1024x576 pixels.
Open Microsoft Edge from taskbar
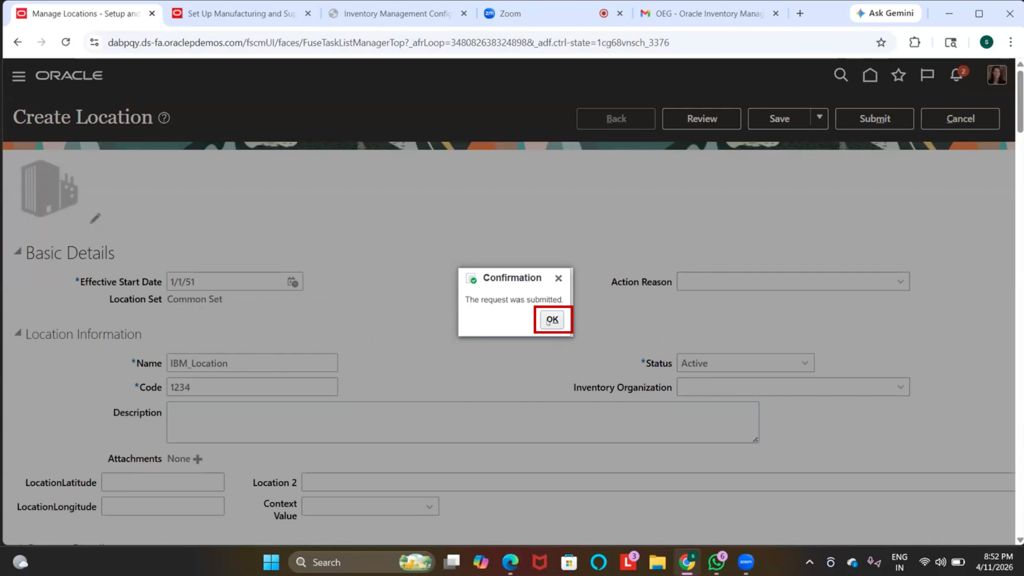(510, 562)
